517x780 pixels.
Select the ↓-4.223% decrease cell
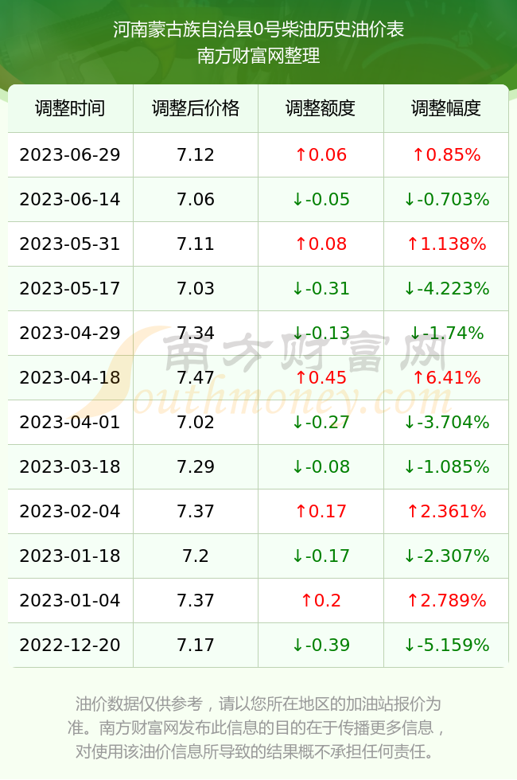click(446, 288)
